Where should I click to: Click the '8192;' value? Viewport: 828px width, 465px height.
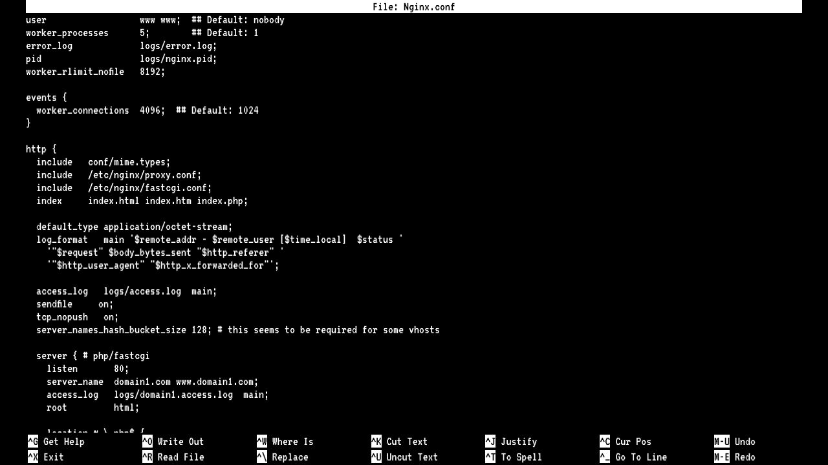pos(153,72)
